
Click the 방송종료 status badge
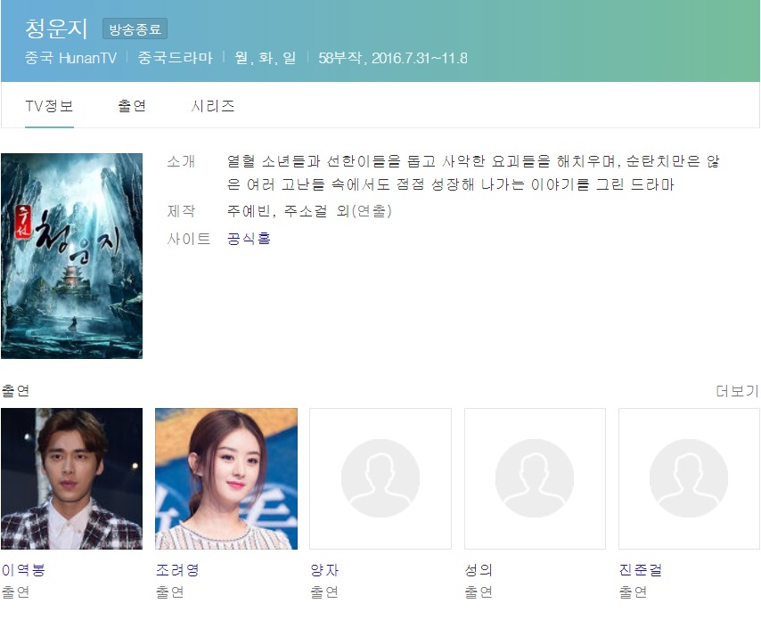point(135,29)
